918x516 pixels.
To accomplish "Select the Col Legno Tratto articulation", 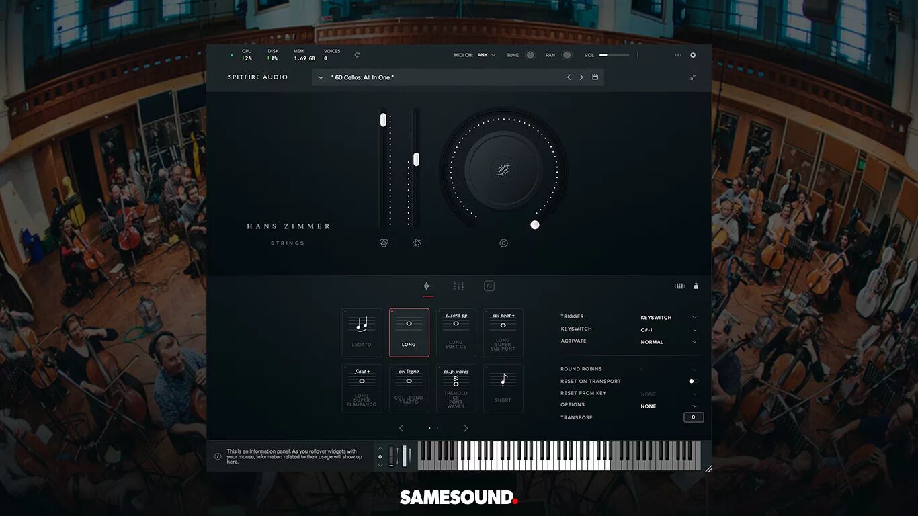I will coord(409,388).
